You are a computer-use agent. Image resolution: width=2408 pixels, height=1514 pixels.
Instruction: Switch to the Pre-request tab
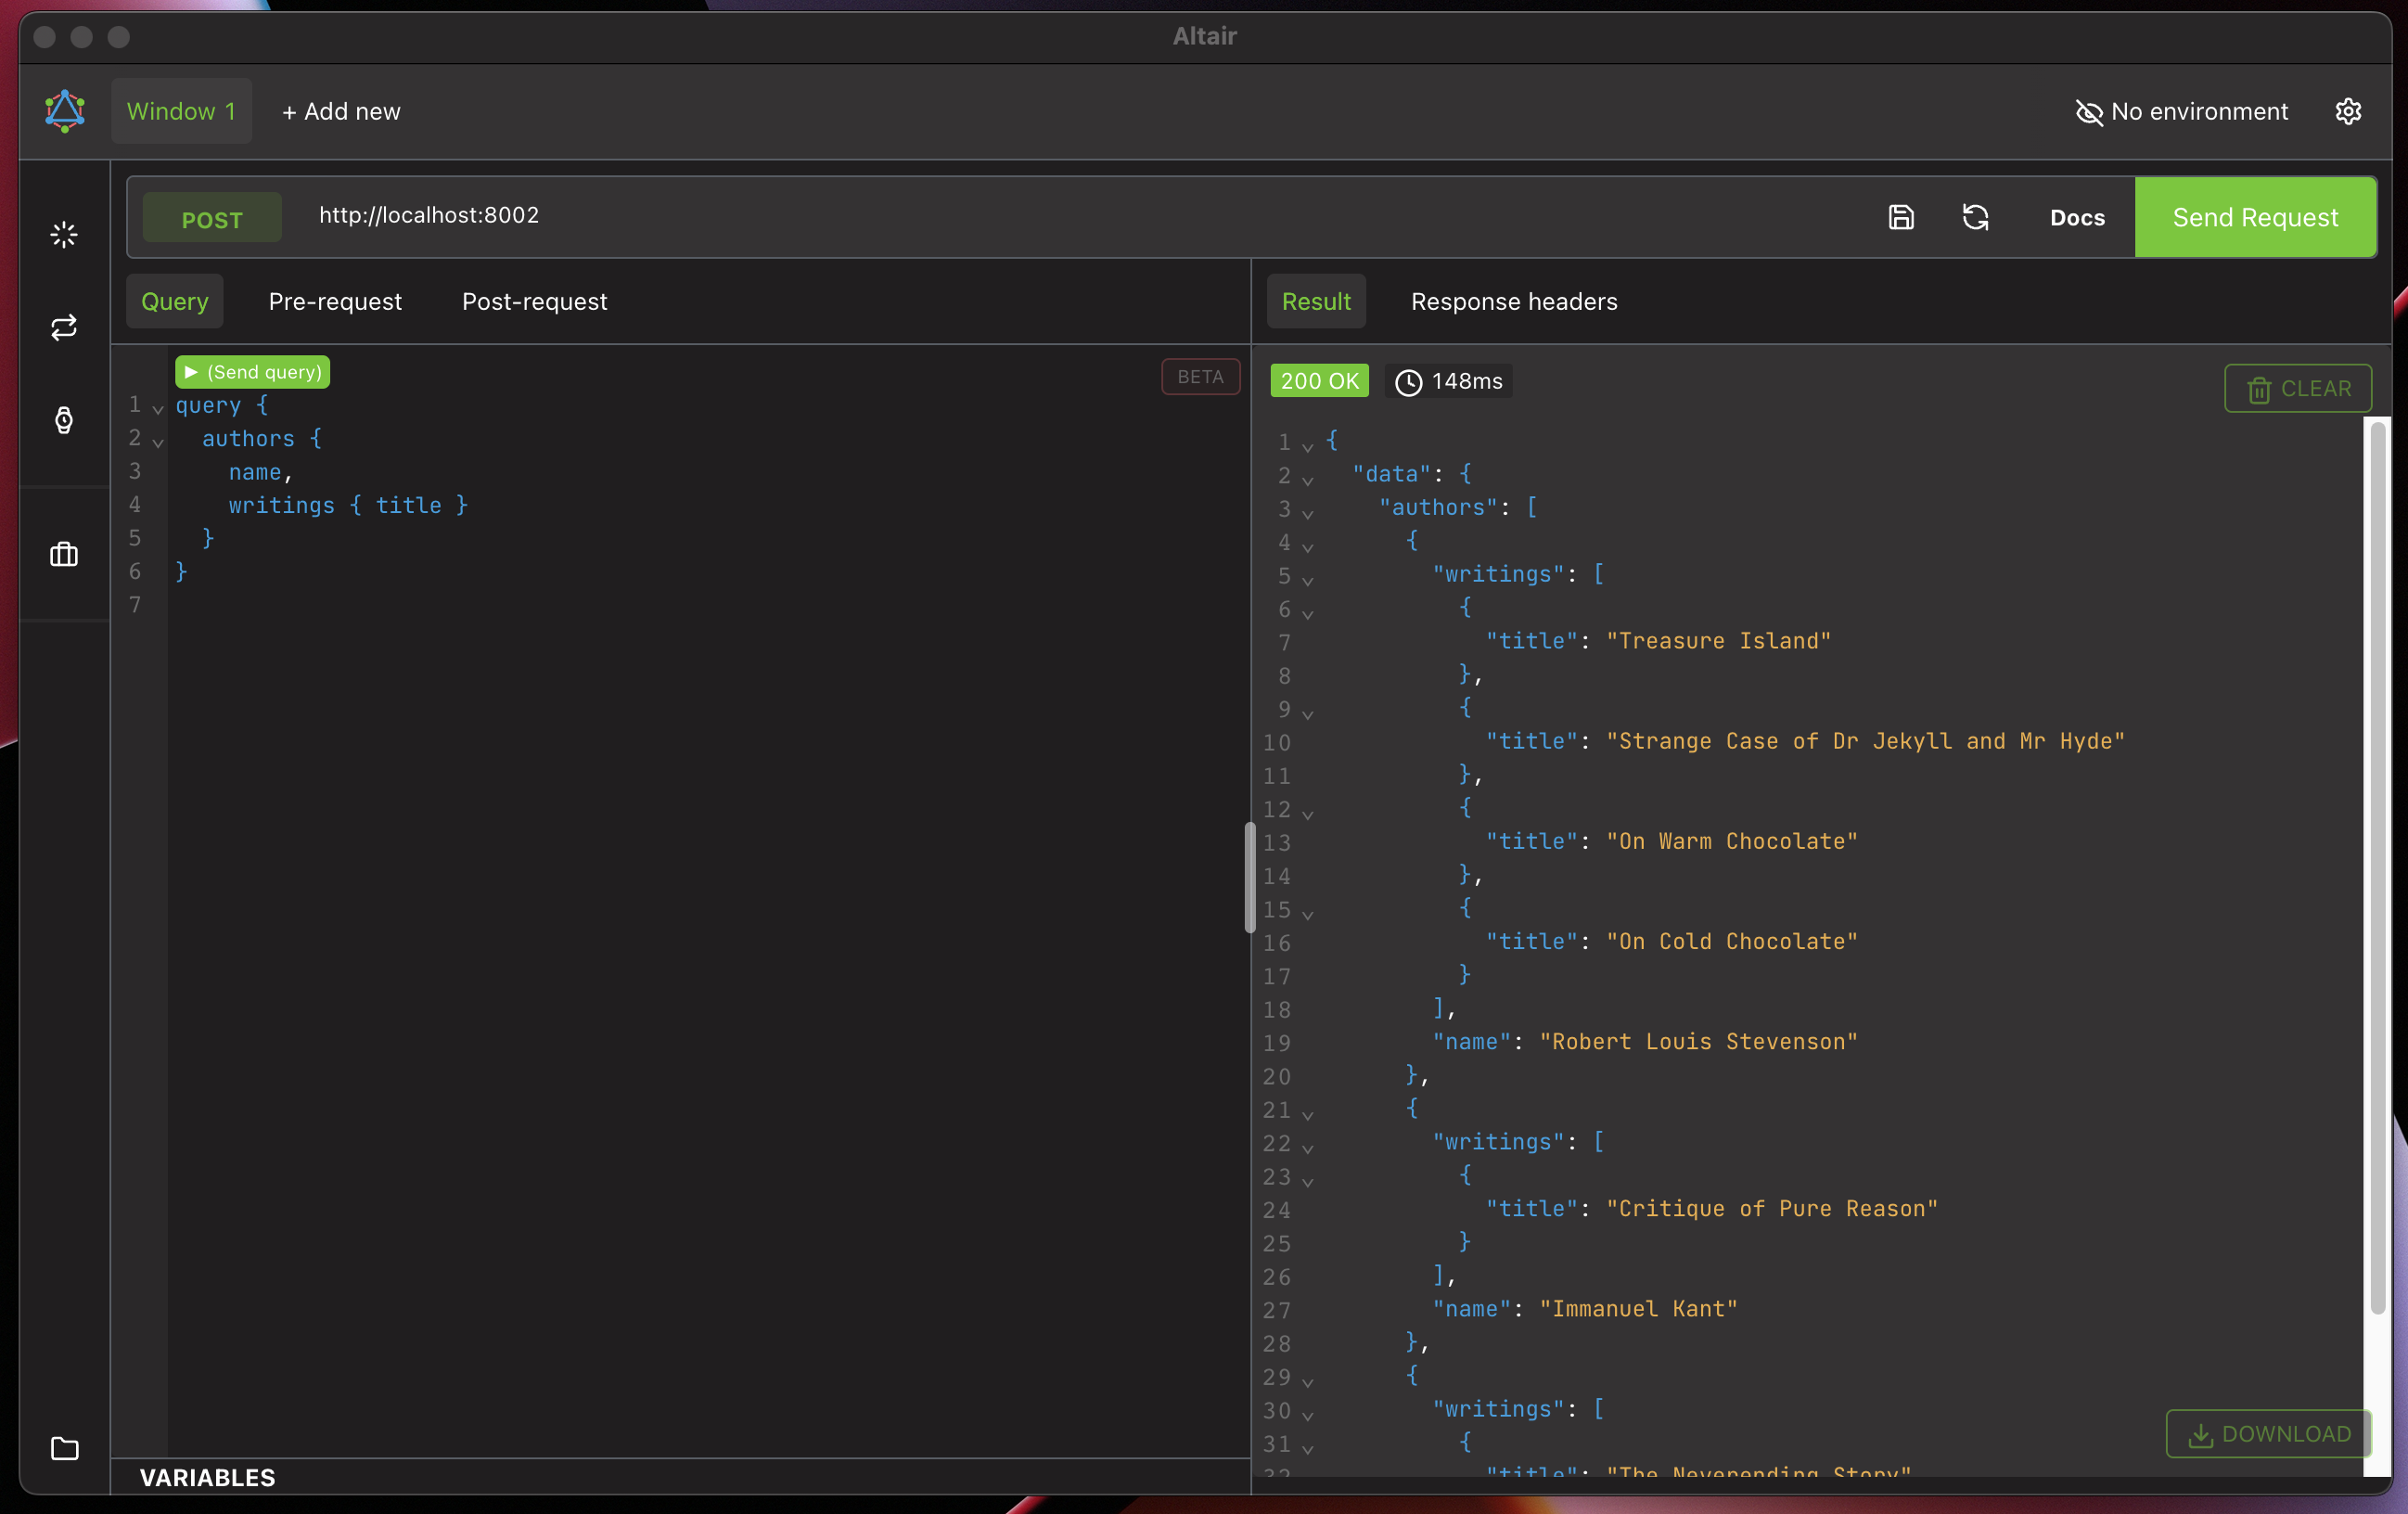[335, 301]
